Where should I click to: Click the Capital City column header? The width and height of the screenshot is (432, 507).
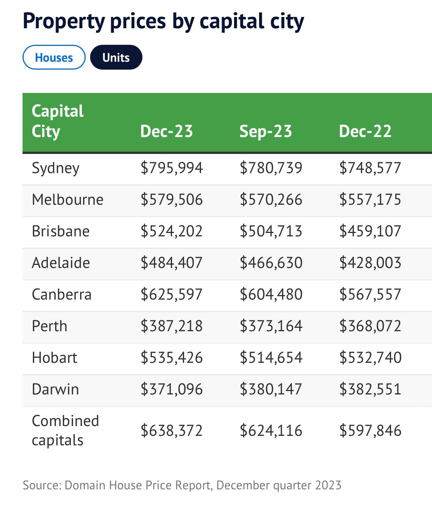click(57, 121)
